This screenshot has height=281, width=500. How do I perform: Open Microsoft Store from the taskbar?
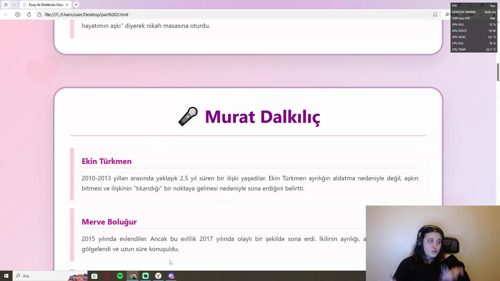(x=94, y=276)
